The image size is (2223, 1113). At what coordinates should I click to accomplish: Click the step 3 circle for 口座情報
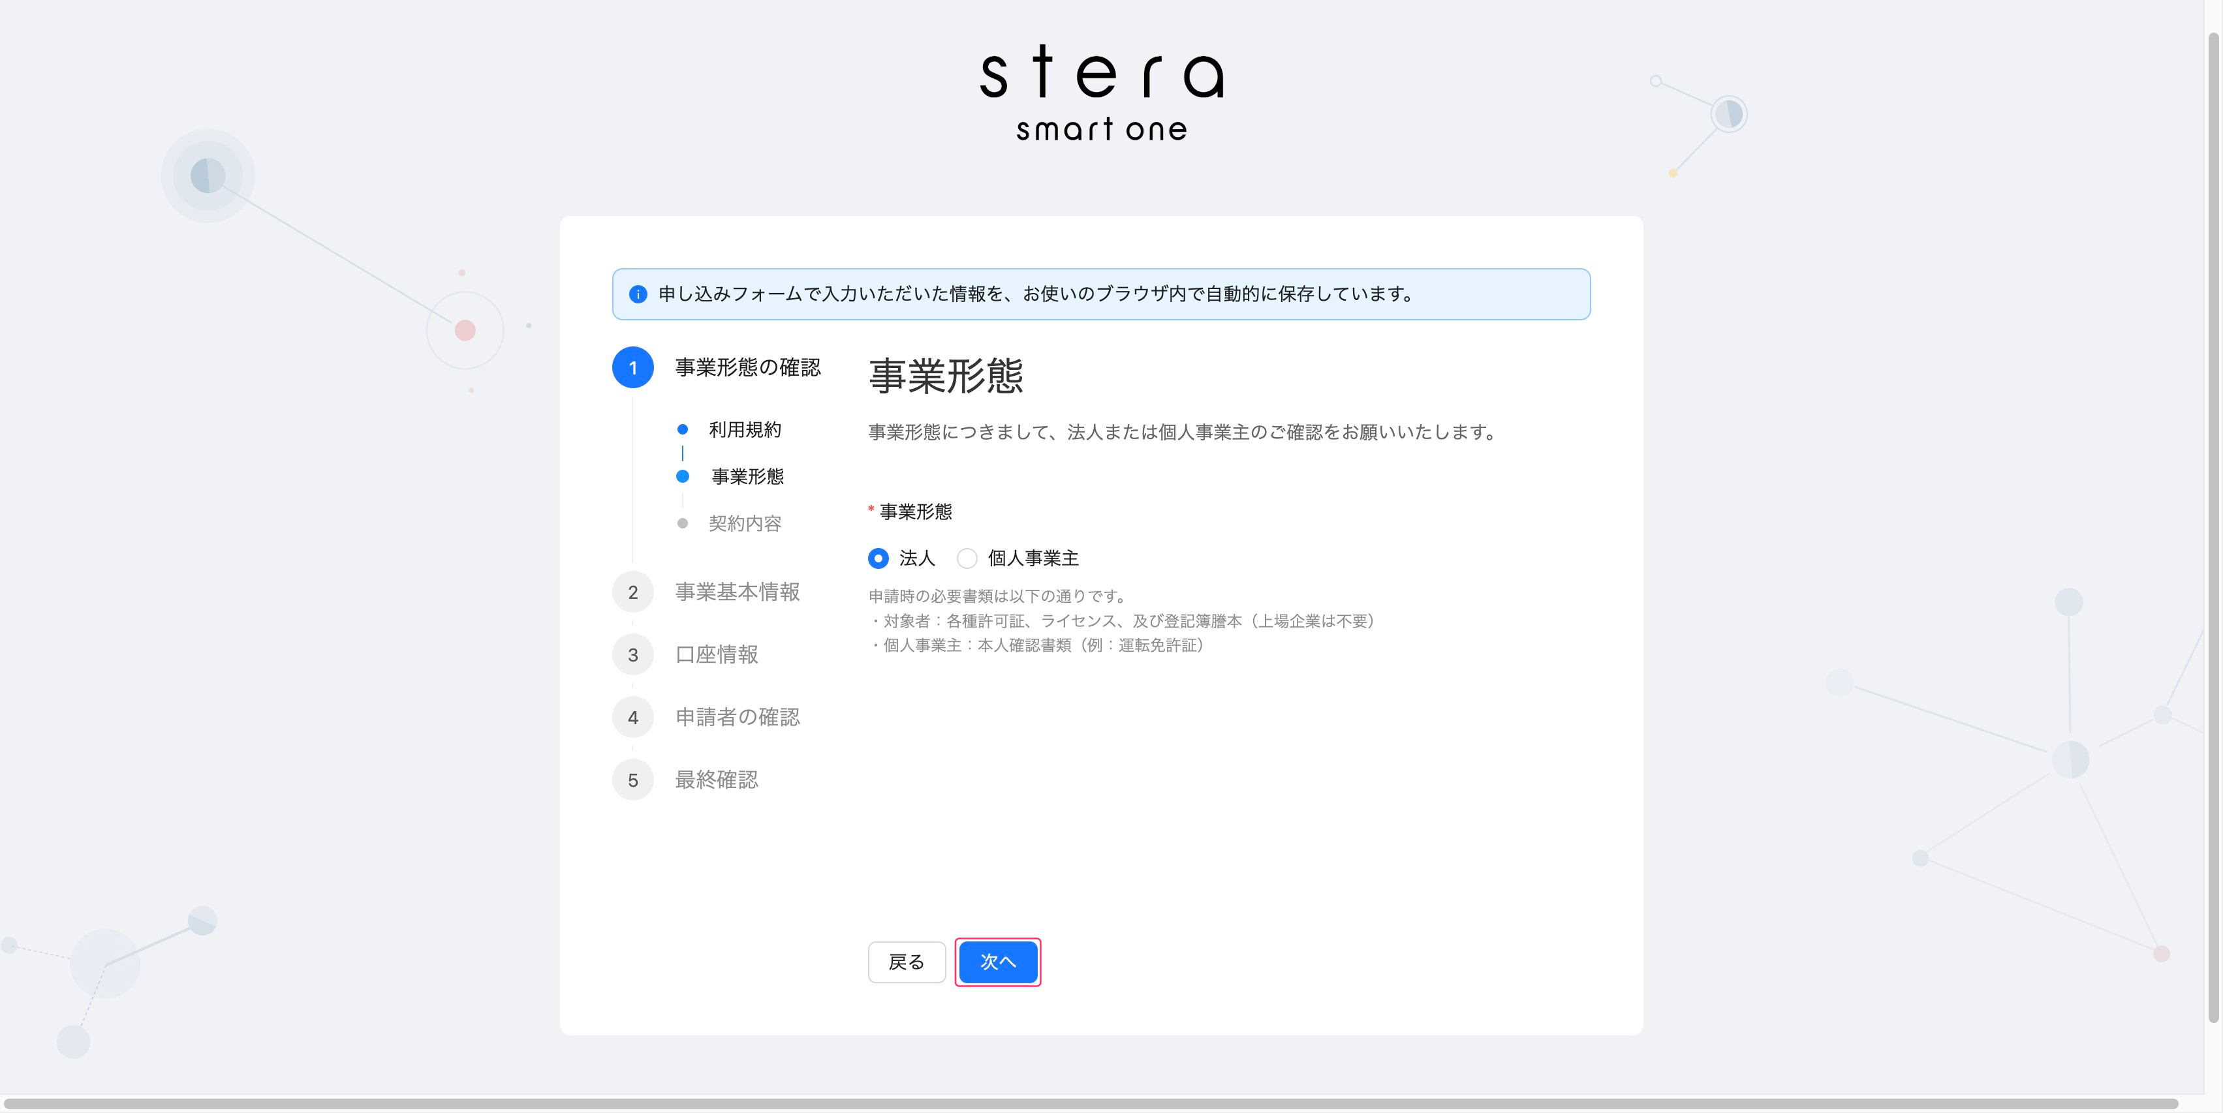pos(633,654)
